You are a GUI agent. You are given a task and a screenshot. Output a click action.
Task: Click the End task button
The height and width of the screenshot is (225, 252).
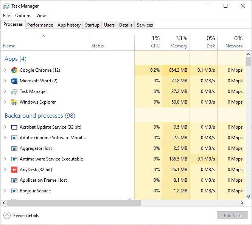(x=232, y=216)
